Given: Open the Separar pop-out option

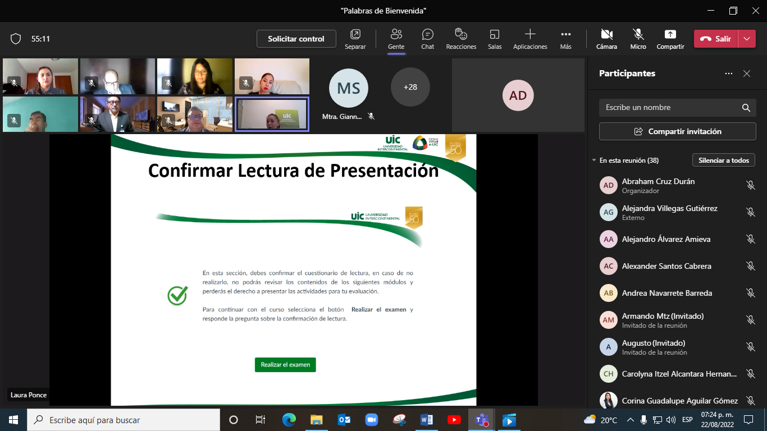Looking at the screenshot, I should point(355,39).
